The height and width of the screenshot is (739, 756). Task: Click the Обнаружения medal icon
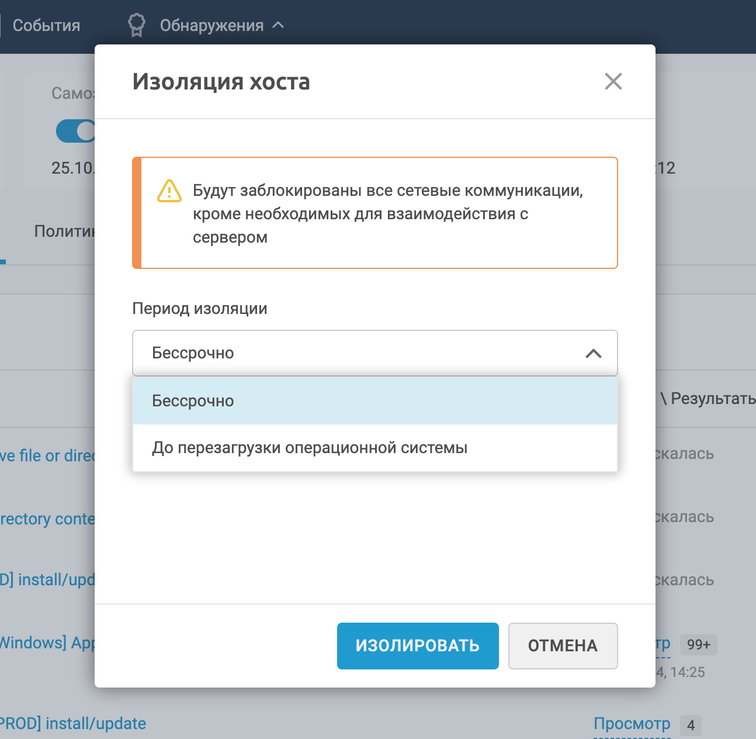click(x=136, y=25)
